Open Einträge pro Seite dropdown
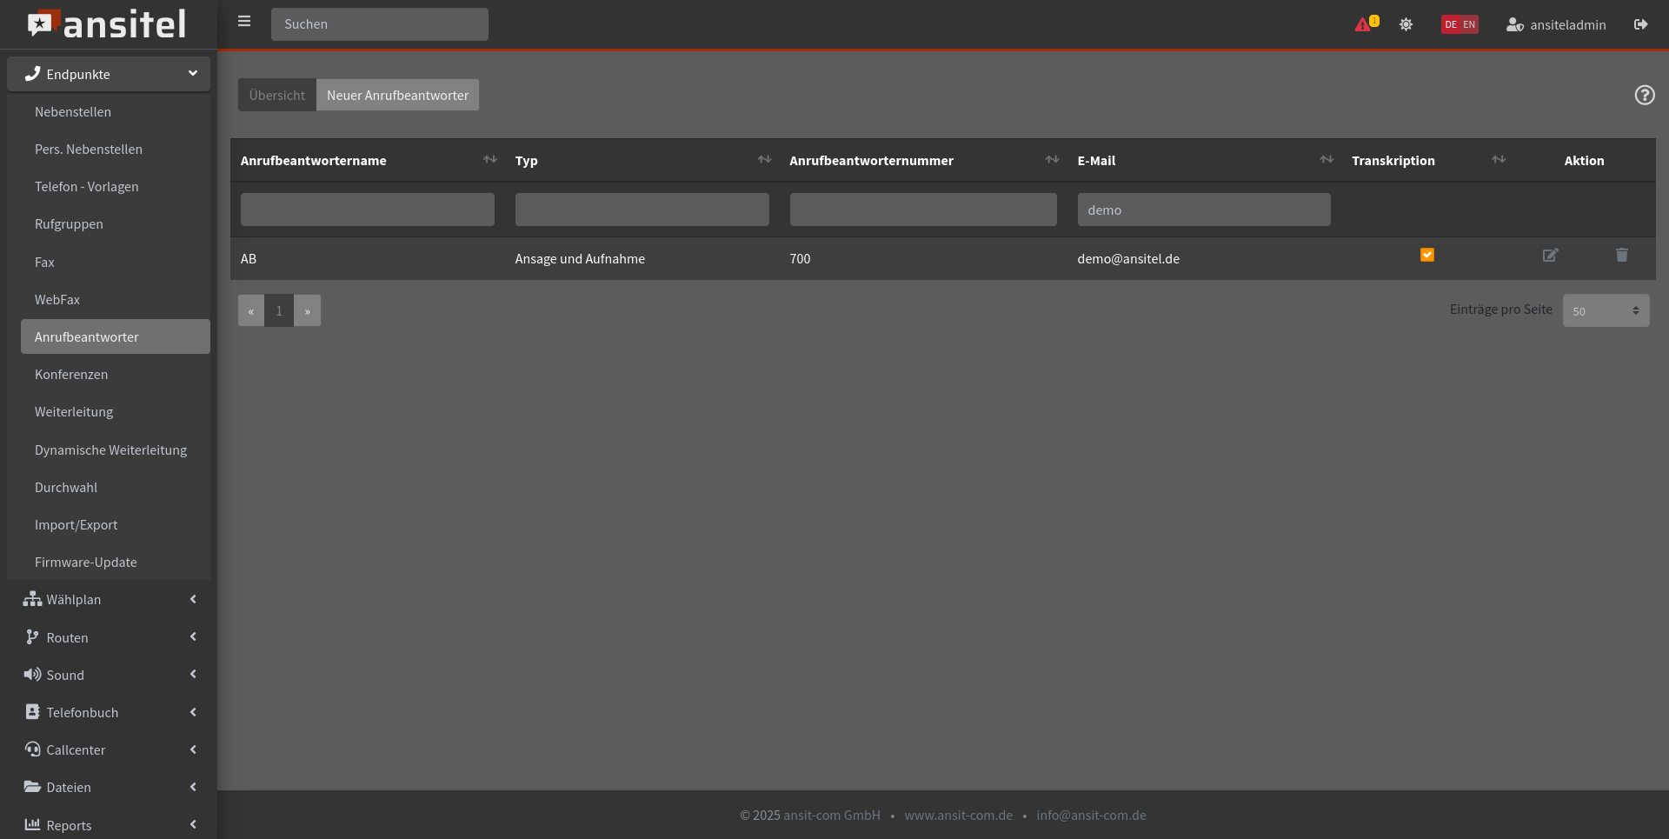The height and width of the screenshot is (839, 1669). coord(1605,311)
